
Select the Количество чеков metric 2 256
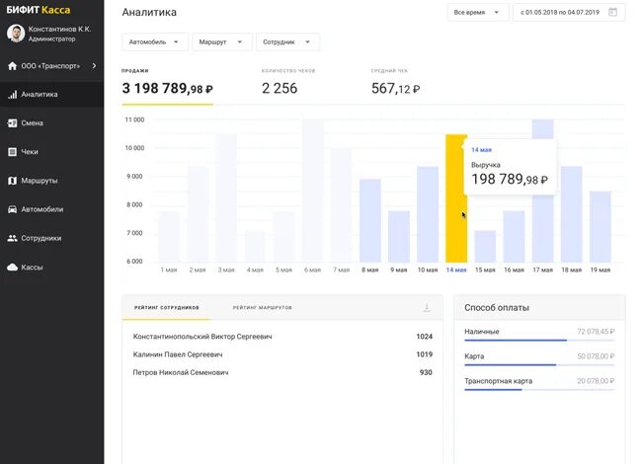(x=288, y=84)
